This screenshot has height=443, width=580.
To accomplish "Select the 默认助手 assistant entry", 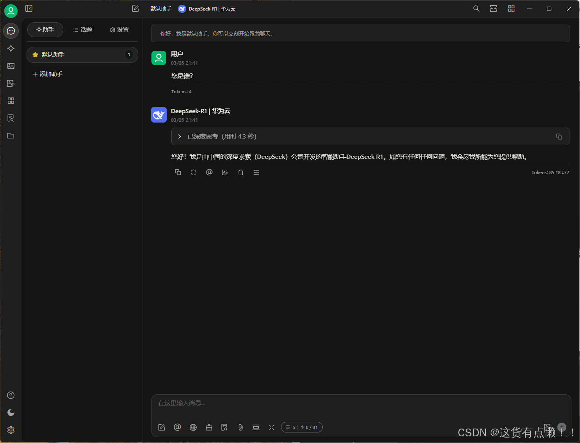I will (x=82, y=55).
